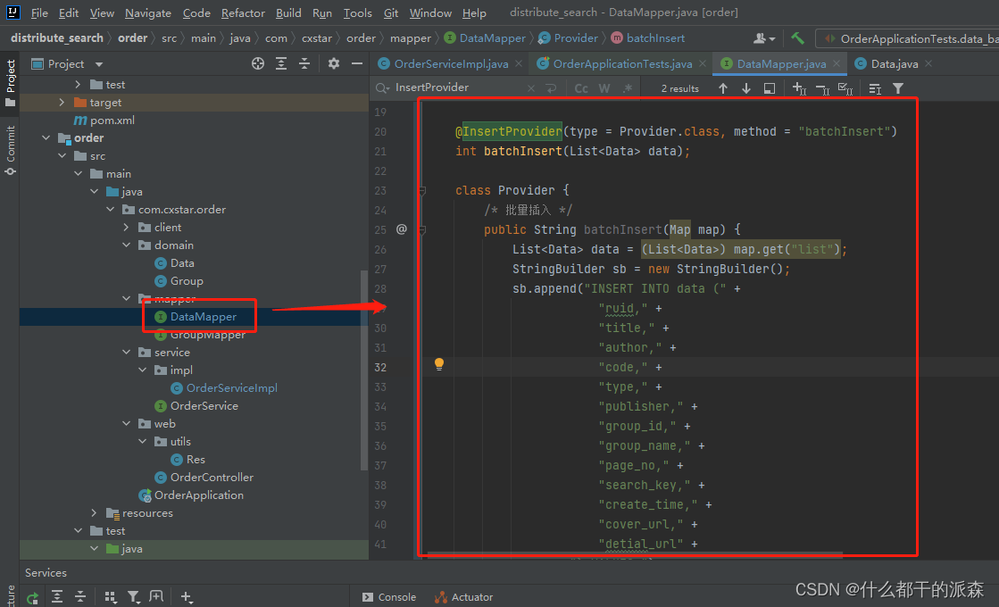Close the OrderServiceImpl.java tab
The height and width of the screenshot is (607, 999).
point(519,63)
